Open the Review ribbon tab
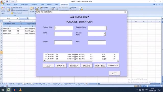The height and width of the screenshot is (92, 163). coord(49,5)
